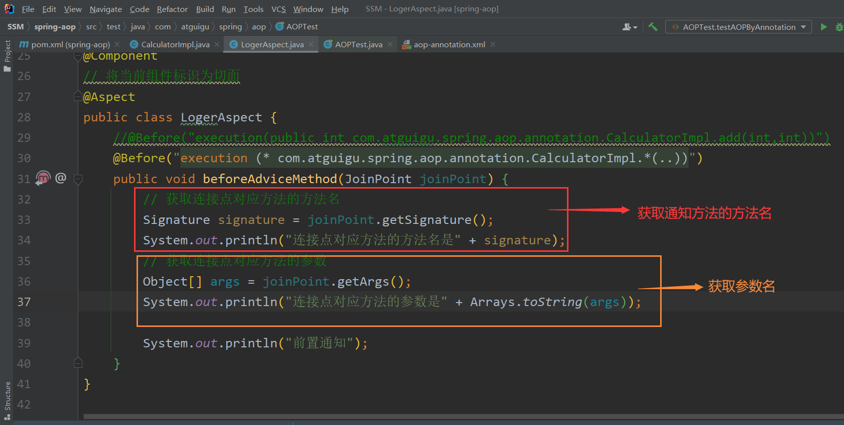Open the Refactor menu
844x425 pixels.
point(172,9)
